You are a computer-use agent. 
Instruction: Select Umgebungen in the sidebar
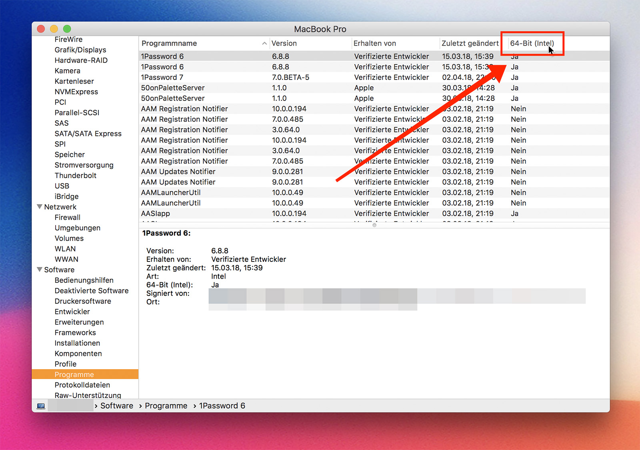coord(77,228)
